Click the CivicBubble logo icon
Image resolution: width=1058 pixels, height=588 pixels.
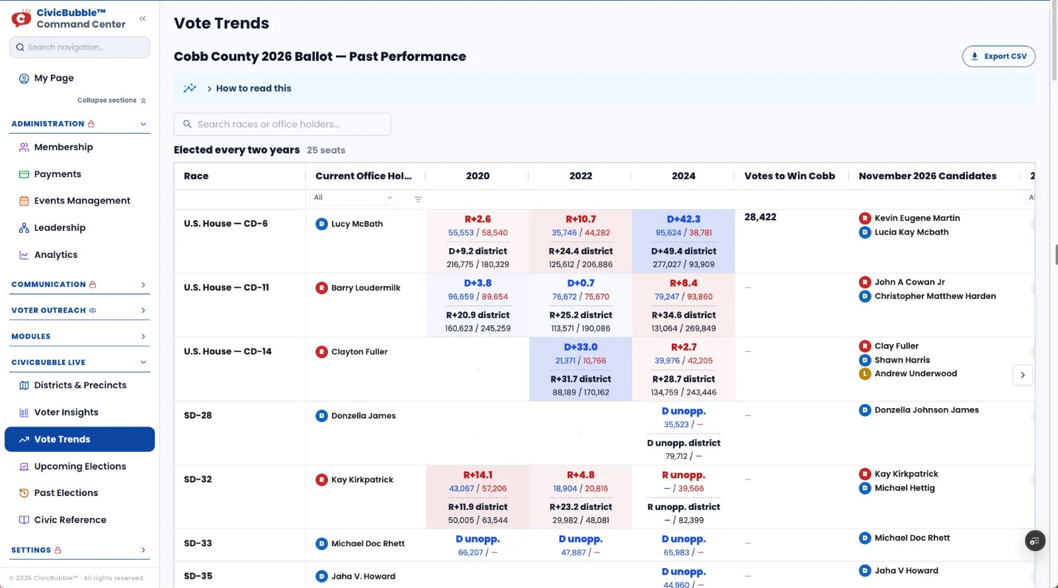[x=21, y=19]
